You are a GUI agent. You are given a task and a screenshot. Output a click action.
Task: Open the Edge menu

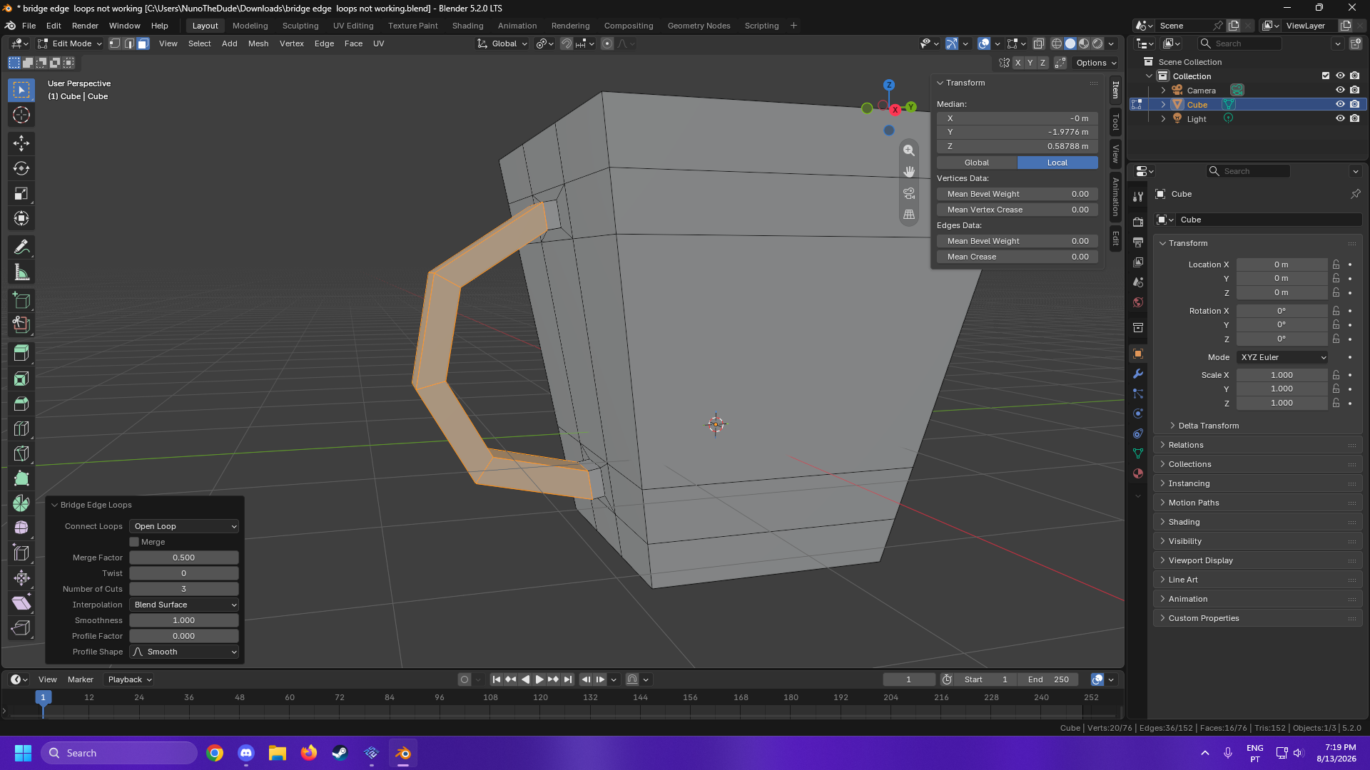coord(324,43)
